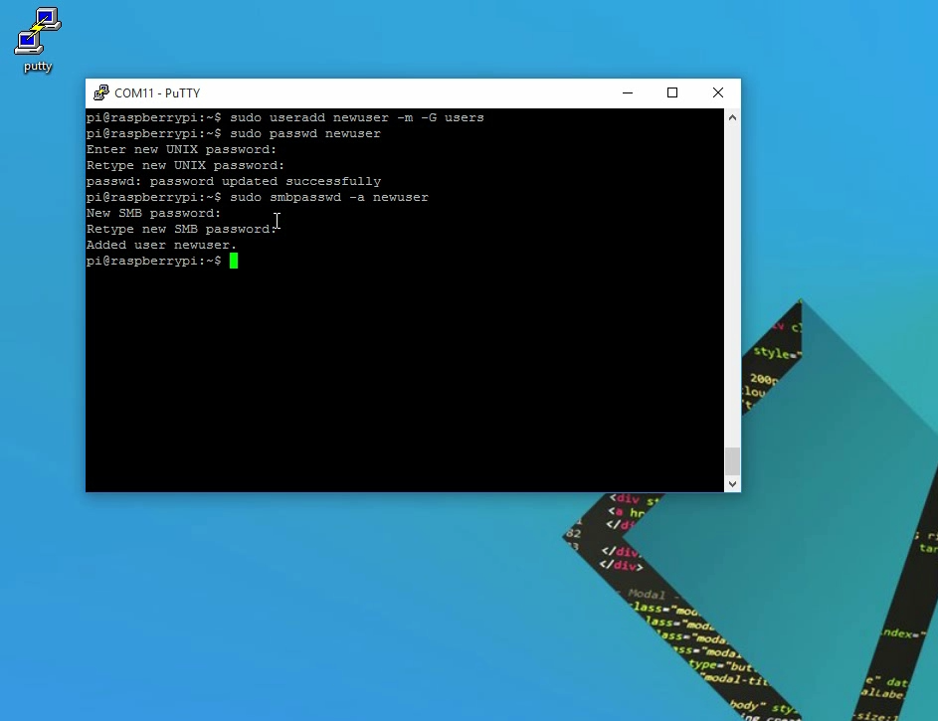Click the "COM11 - PuTTY" title bar text

point(157,93)
